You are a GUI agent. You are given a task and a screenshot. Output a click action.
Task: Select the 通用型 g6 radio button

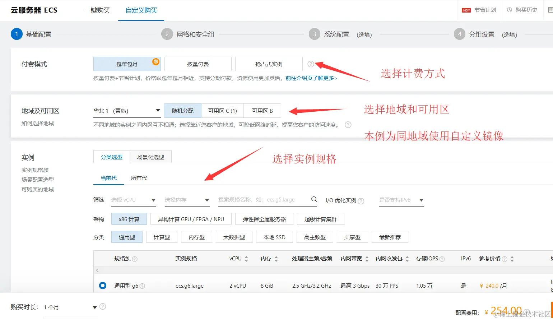[103, 286]
